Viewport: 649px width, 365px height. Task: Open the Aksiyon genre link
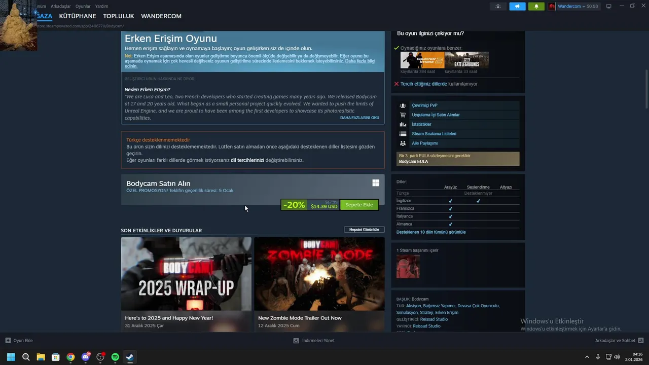[414, 306]
